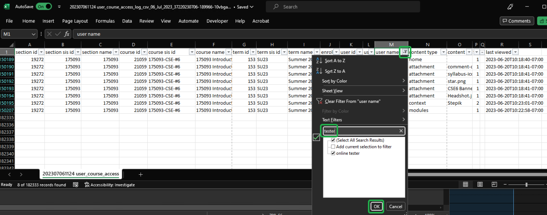Open the section name filter dropdown

[x=116, y=52]
